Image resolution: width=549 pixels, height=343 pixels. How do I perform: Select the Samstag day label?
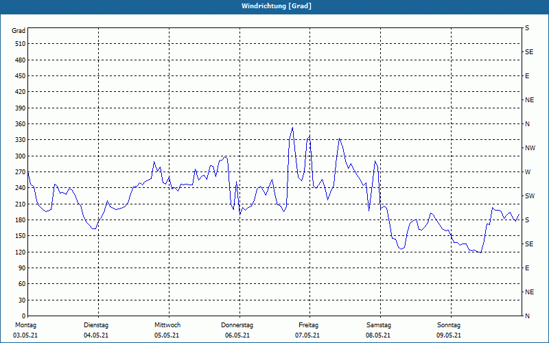[379, 325]
